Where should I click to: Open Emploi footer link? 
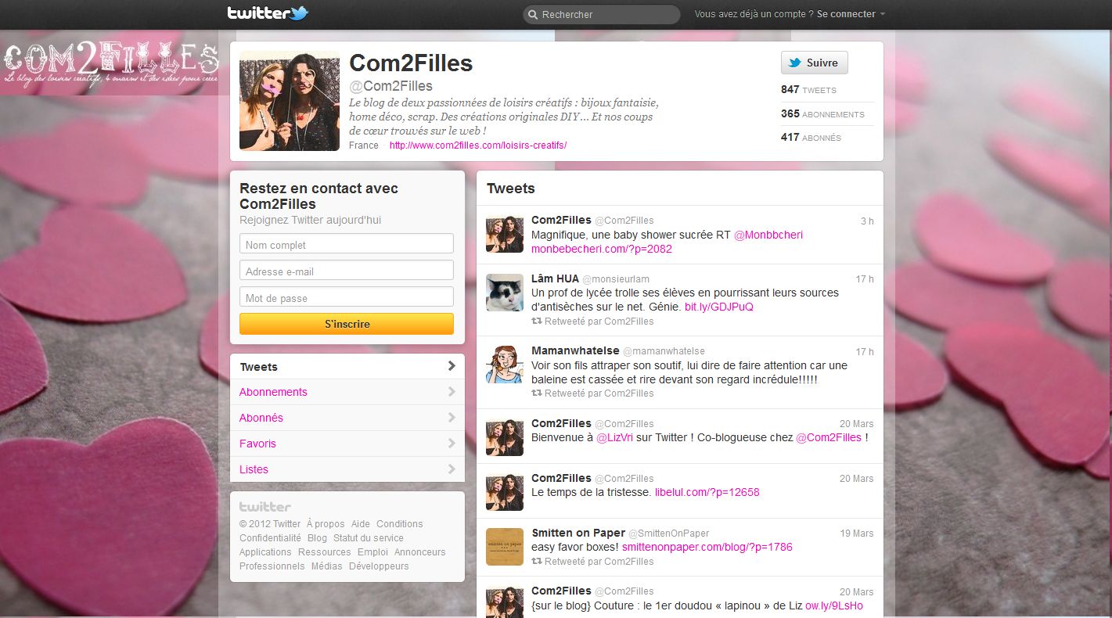[373, 552]
